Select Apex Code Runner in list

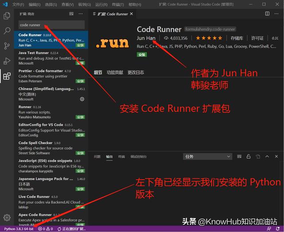click(51, 219)
